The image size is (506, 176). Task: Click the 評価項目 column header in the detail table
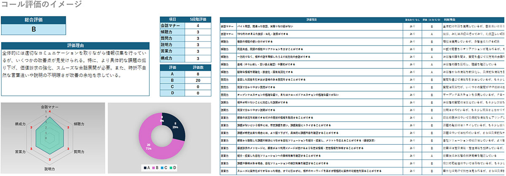pyautogui.click(x=312, y=20)
